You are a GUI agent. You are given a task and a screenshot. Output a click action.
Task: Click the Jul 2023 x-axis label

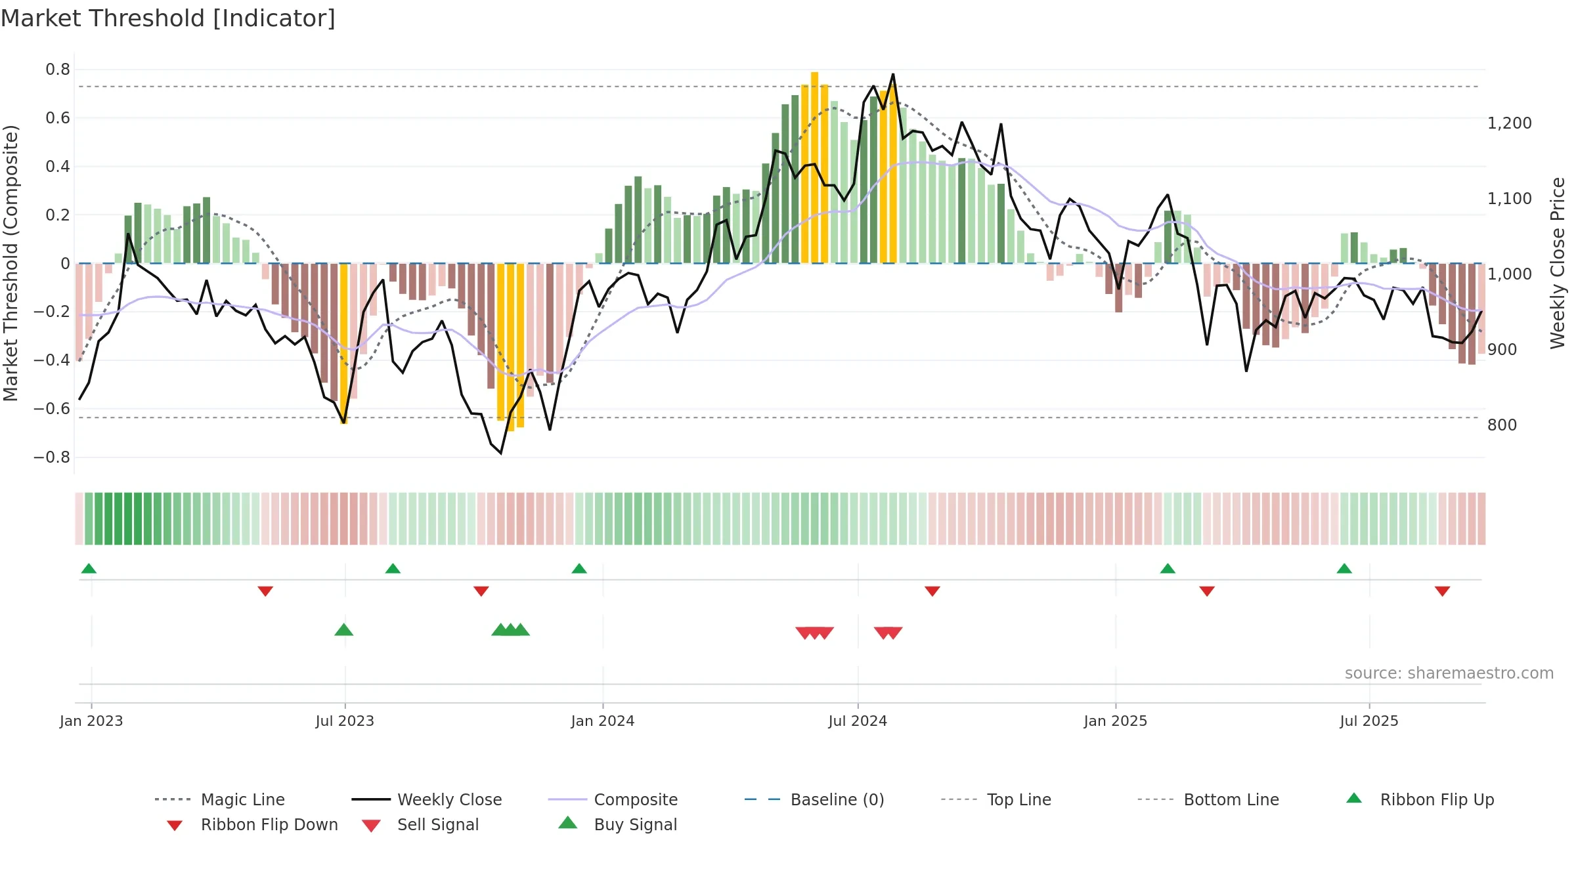point(345,721)
